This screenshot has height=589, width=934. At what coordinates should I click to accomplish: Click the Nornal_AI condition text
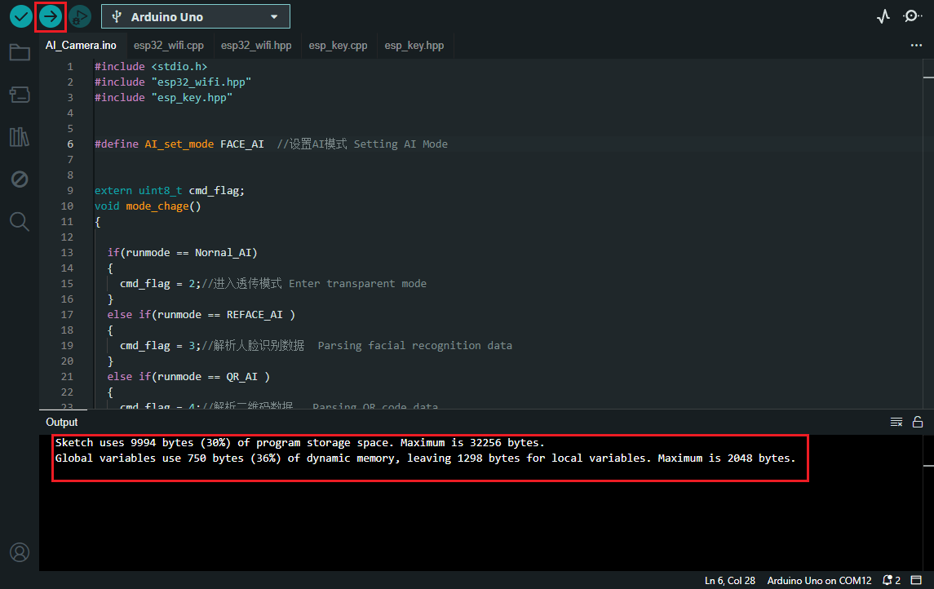[x=224, y=253]
